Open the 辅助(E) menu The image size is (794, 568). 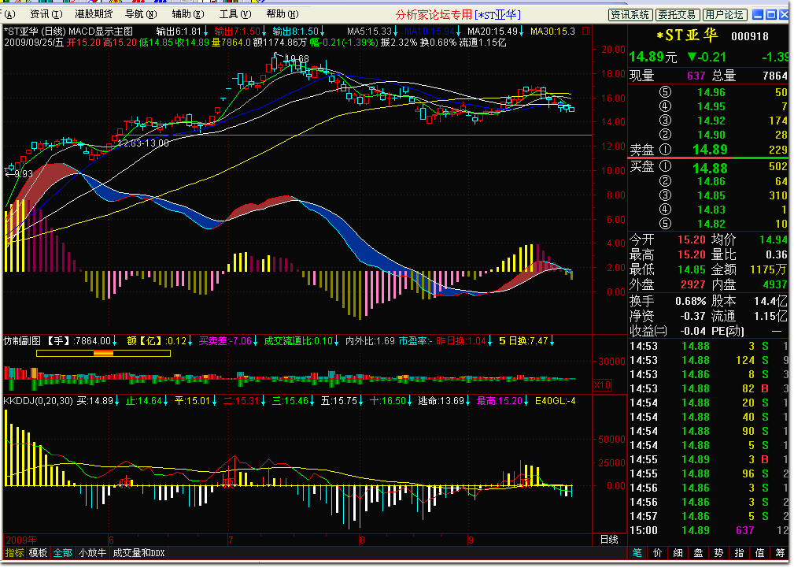[x=188, y=14]
